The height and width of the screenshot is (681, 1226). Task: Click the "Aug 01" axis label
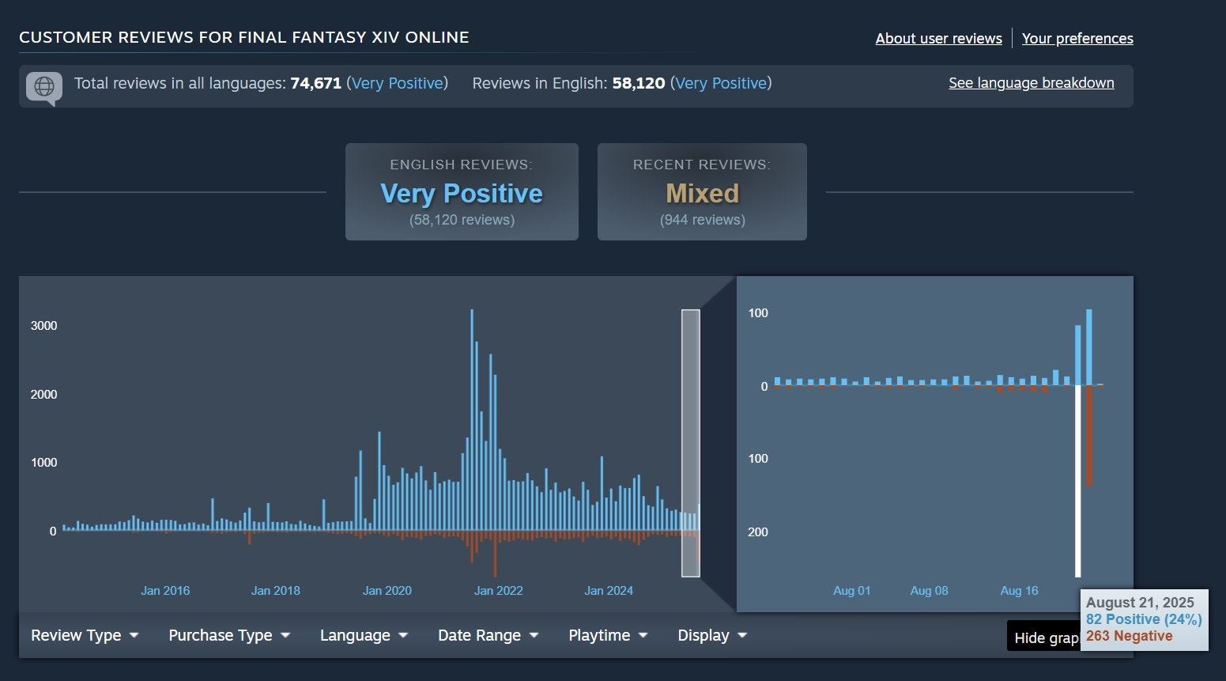[852, 591]
